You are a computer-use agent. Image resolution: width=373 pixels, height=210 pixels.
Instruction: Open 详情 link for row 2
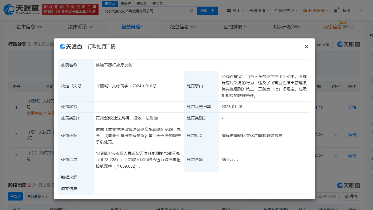(352, 135)
